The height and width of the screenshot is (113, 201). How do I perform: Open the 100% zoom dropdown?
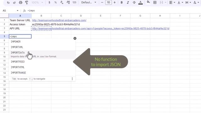(x=37, y=3)
